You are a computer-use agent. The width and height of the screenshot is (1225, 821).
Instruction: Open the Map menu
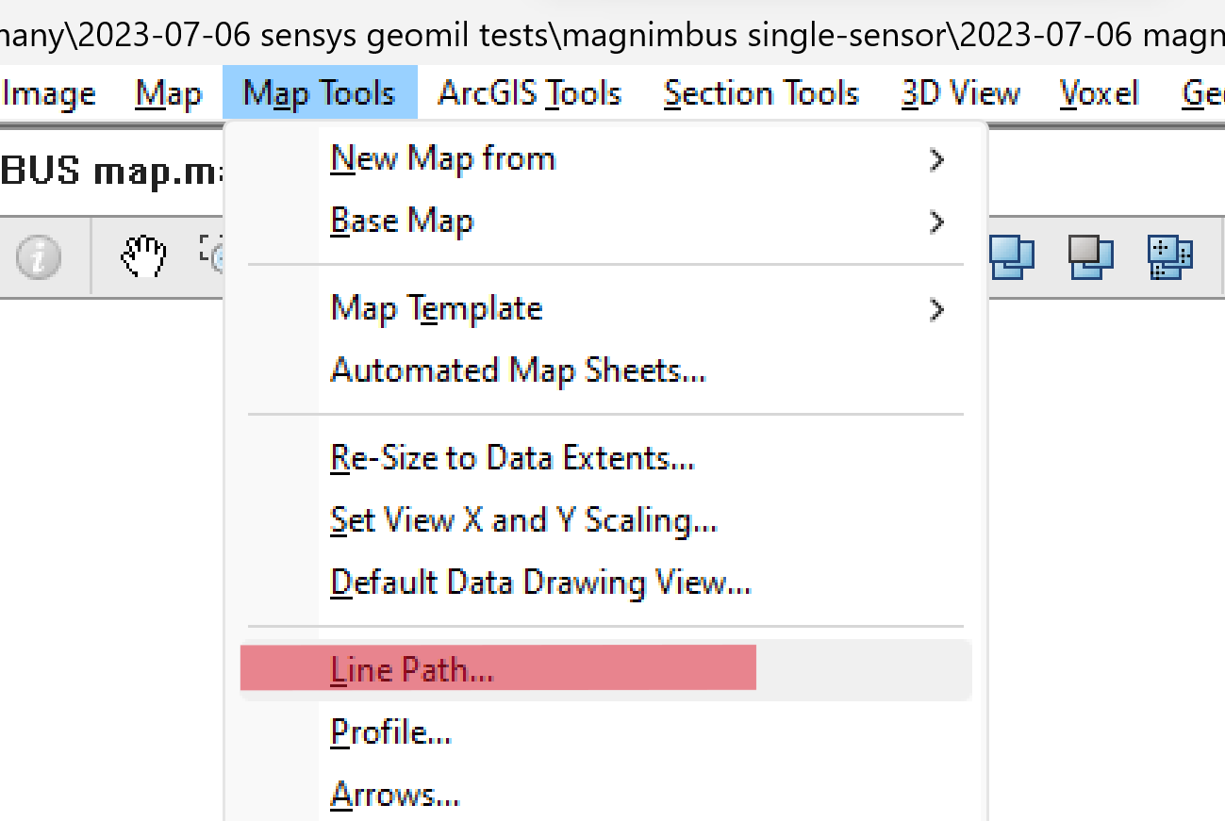169,92
